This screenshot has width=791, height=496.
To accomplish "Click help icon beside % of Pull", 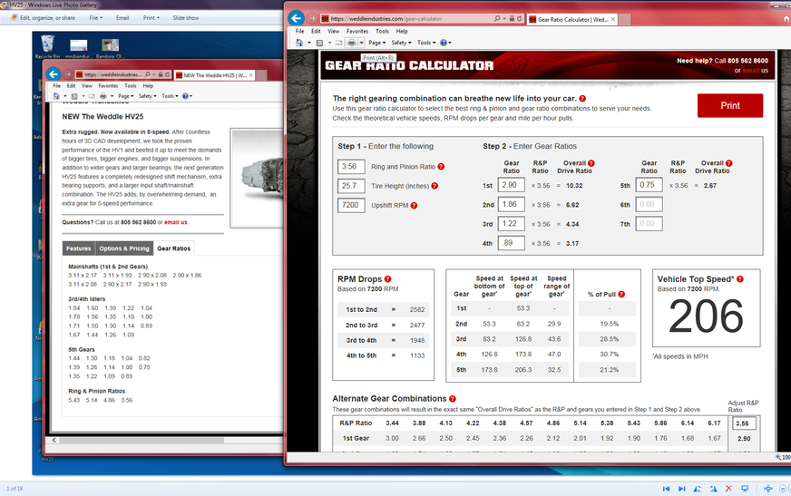I will pos(621,295).
